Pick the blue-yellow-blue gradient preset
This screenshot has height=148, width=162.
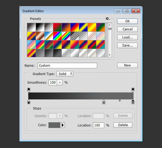click(83, 27)
